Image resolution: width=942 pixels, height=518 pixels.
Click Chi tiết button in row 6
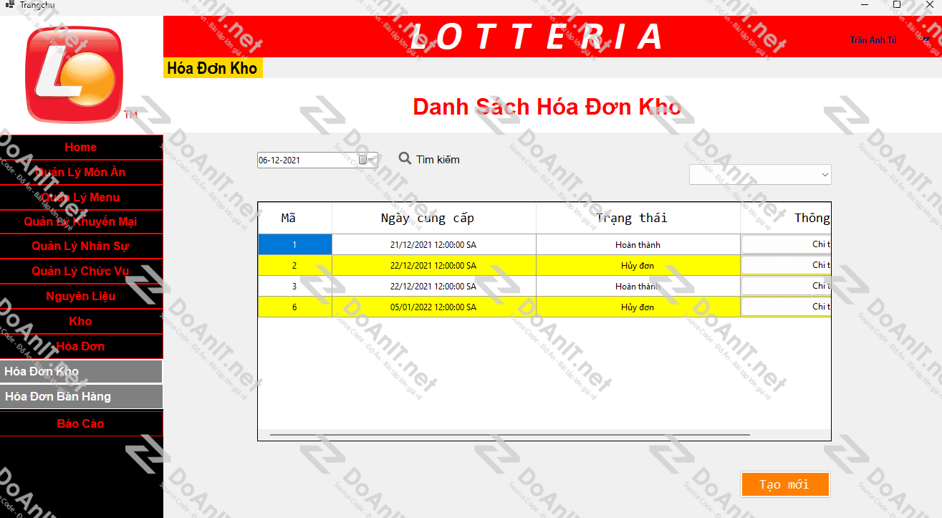point(786,307)
